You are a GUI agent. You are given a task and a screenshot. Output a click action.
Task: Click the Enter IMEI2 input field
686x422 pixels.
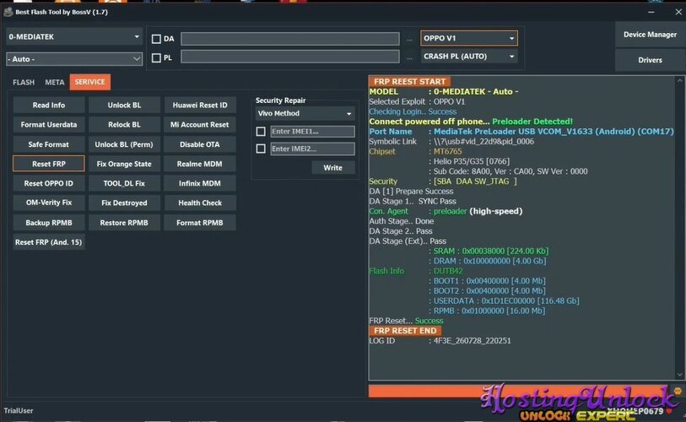point(312,149)
